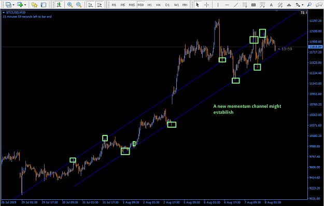Select the Text 'A' tool

pyautogui.click(x=271, y=5)
